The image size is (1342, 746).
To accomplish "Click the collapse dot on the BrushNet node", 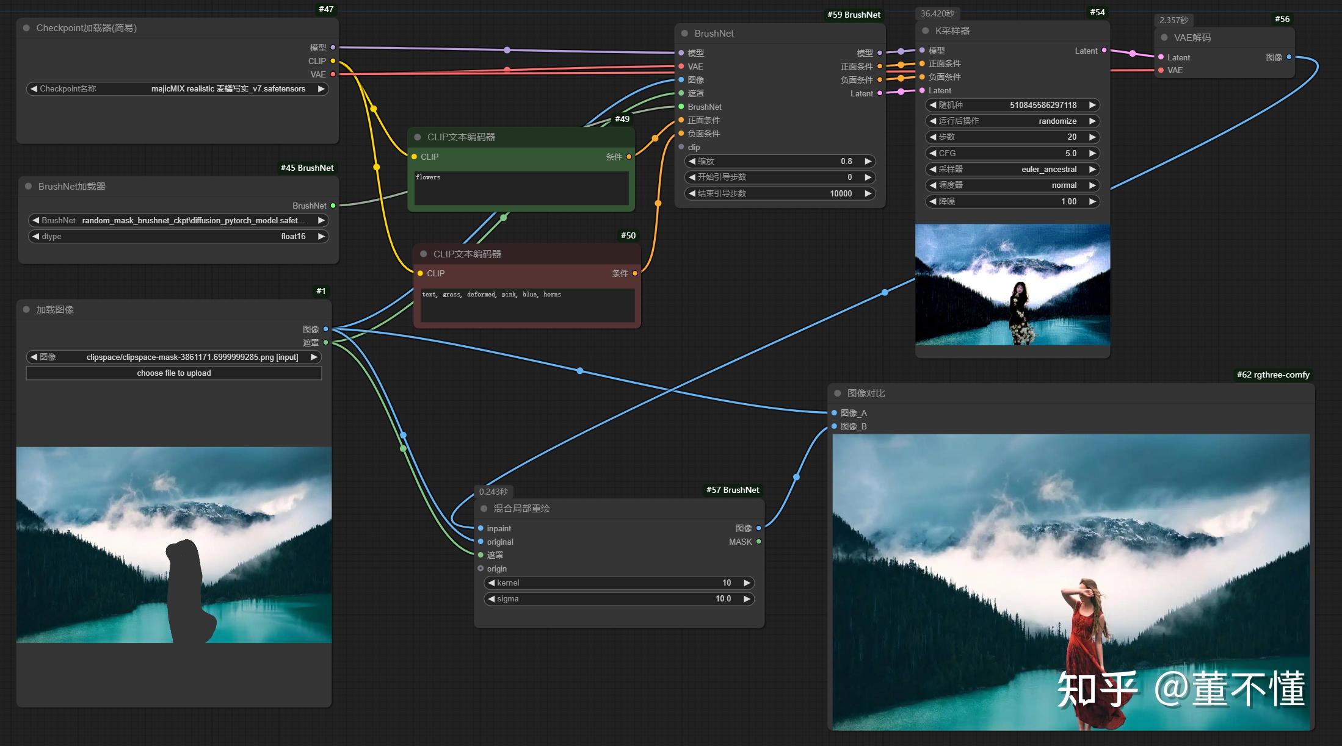I will (684, 34).
